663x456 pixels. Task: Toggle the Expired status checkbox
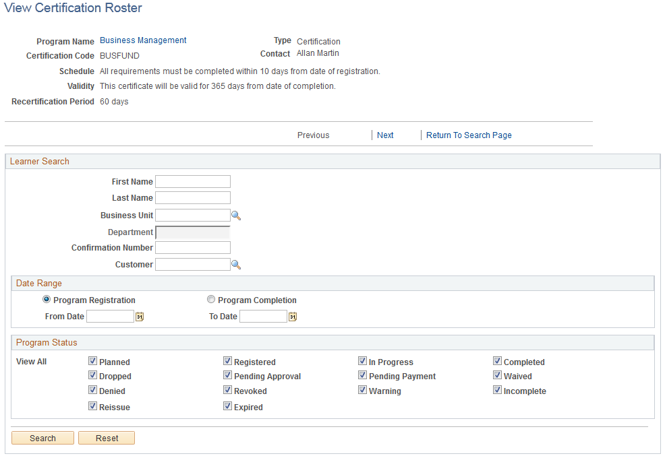pos(227,406)
